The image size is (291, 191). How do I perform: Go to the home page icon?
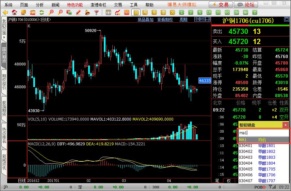[x=14, y=12]
